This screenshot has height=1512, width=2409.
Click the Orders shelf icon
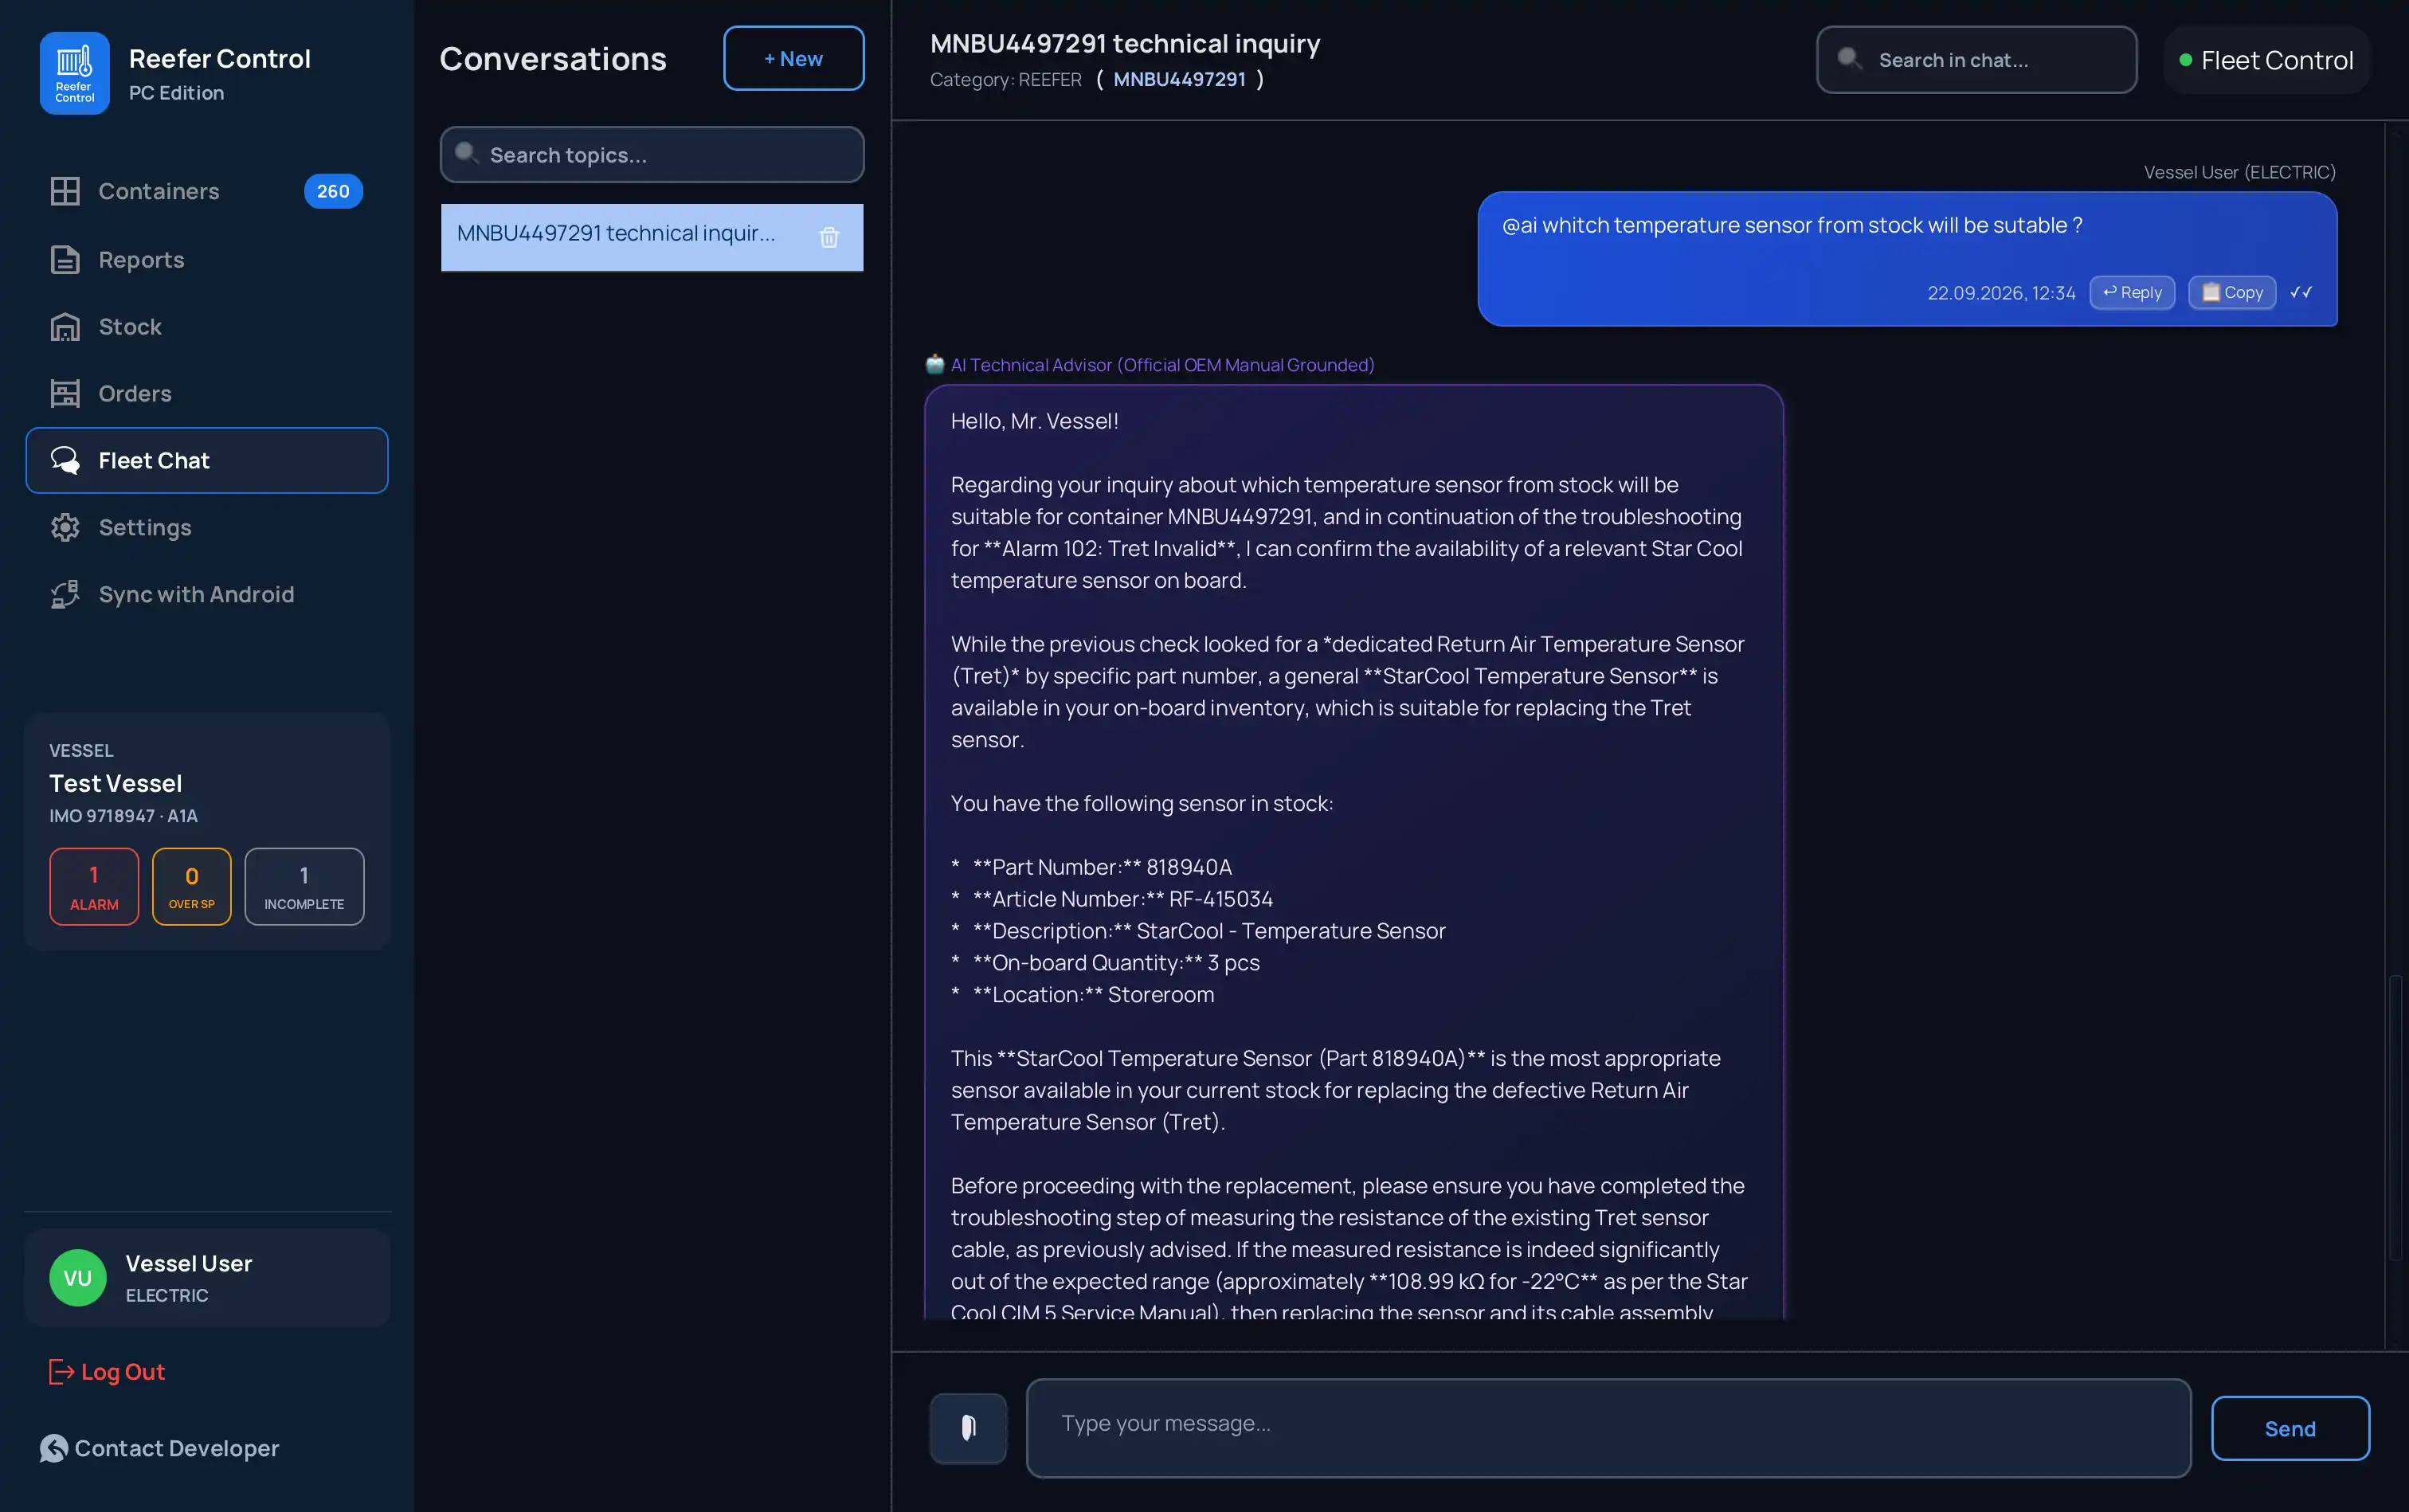pyautogui.click(x=65, y=394)
